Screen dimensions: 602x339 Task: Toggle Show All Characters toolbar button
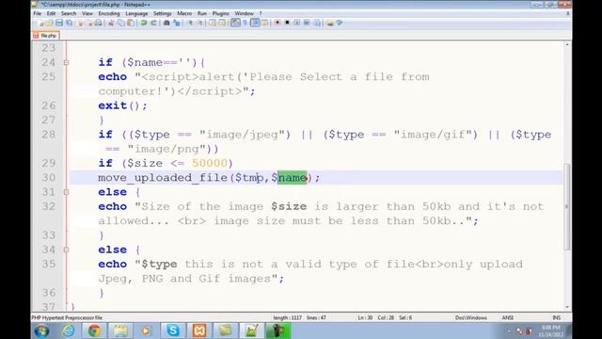245,23
